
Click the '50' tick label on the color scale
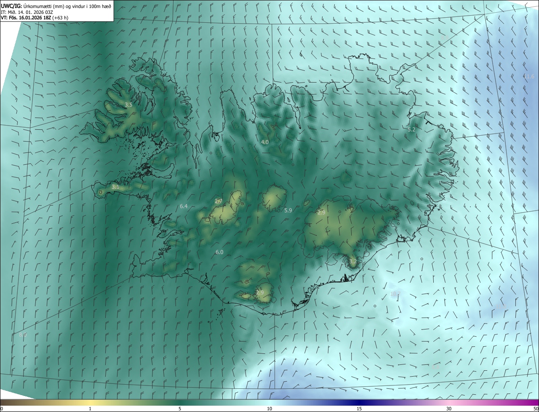pyautogui.click(x=536, y=409)
